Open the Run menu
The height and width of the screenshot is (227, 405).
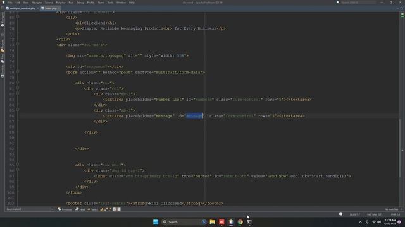tap(71, 3)
